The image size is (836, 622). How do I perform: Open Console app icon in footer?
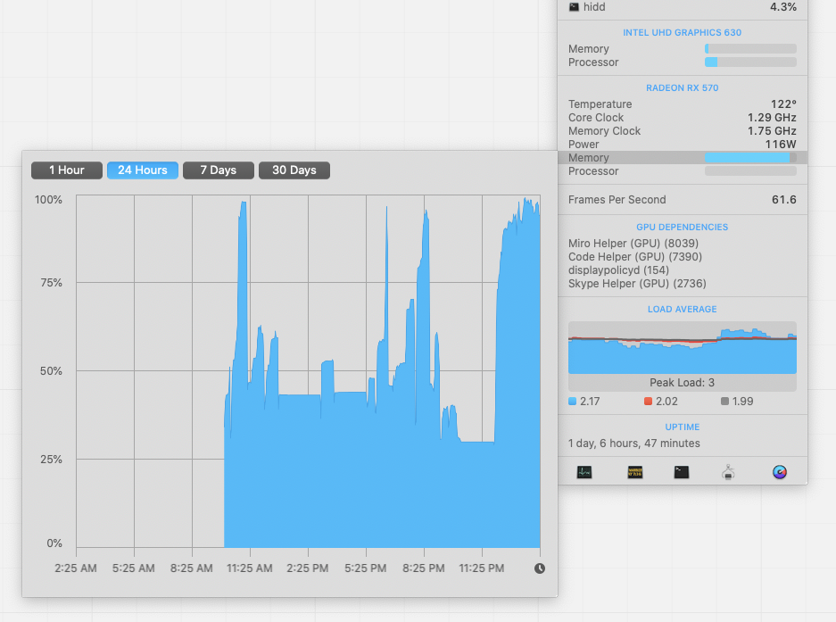[x=635, y=472]
